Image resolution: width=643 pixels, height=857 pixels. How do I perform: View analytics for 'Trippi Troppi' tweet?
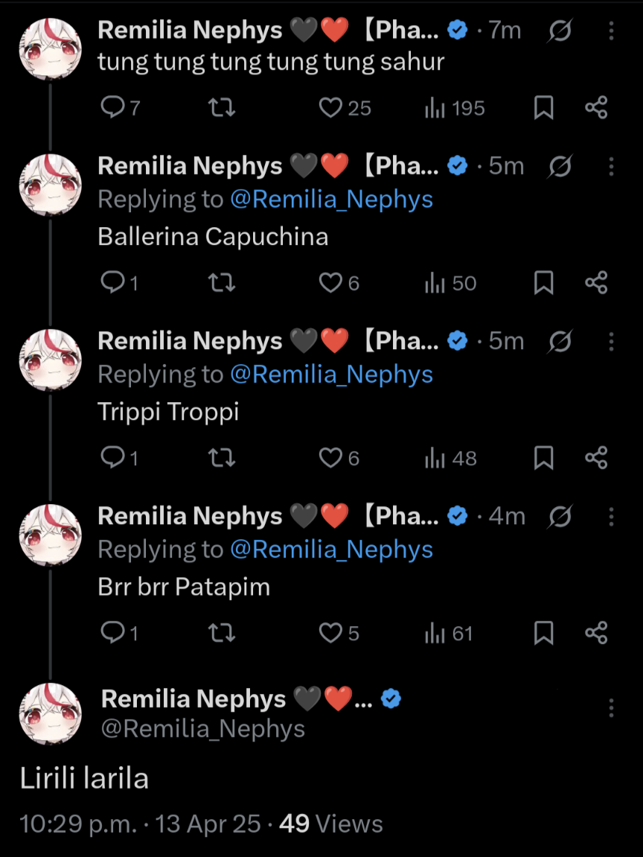point(451,459)
